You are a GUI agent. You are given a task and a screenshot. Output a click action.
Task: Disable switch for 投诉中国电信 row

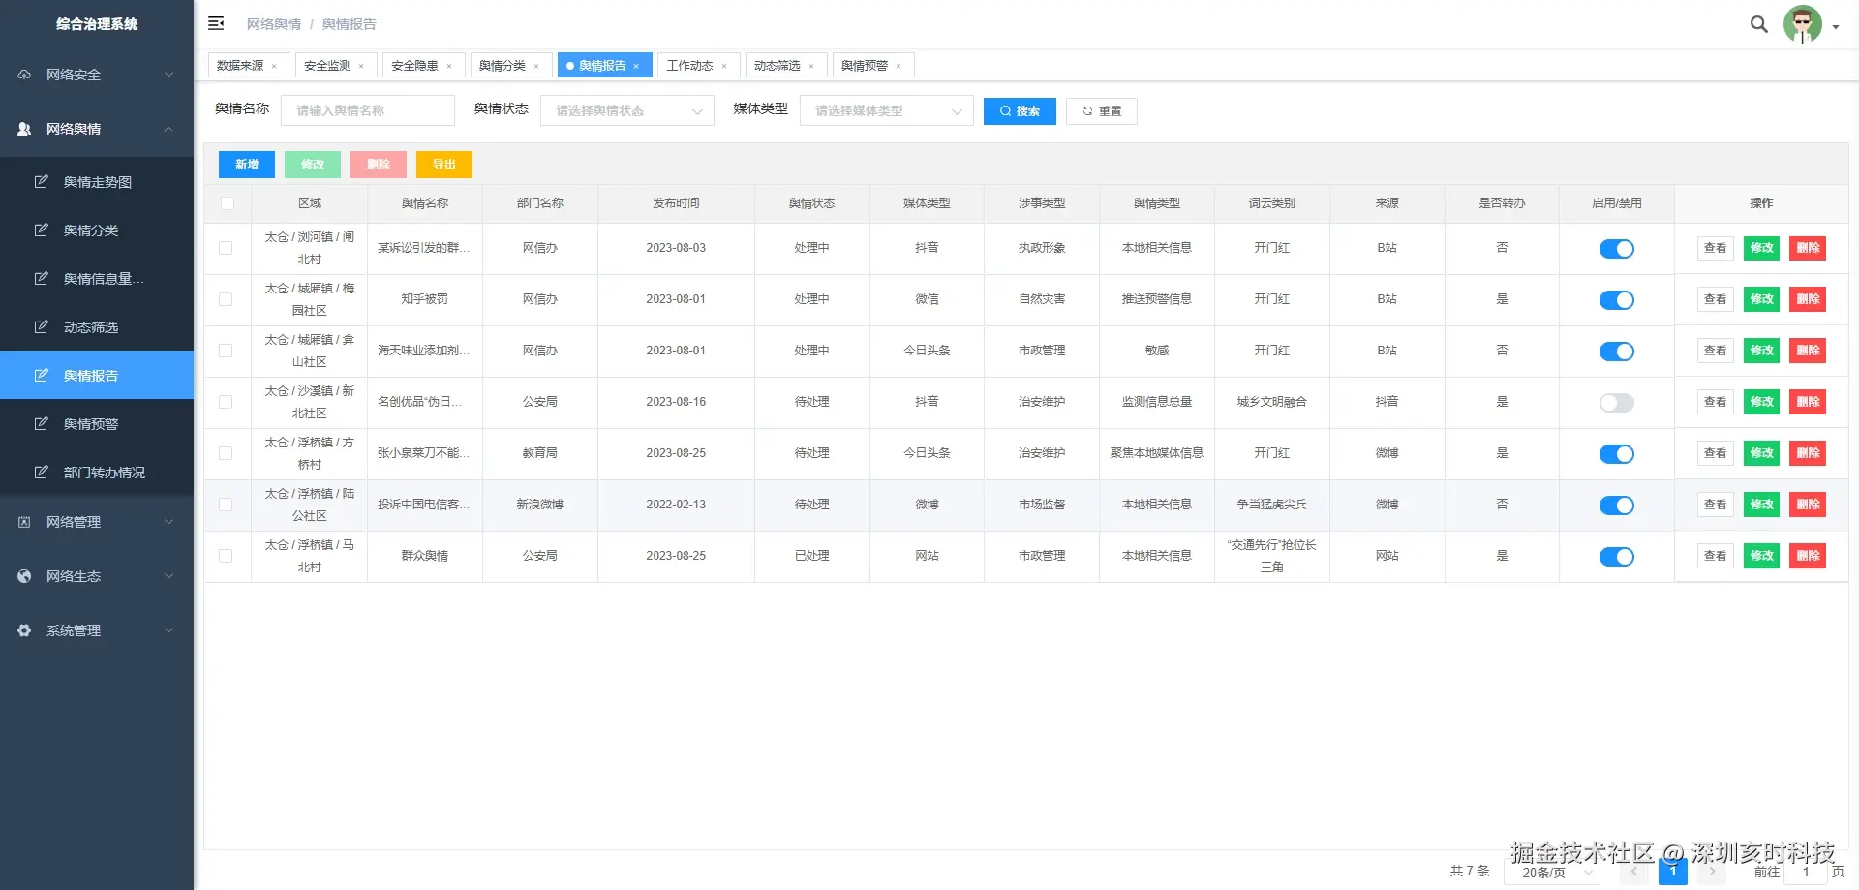(1616, 506)
